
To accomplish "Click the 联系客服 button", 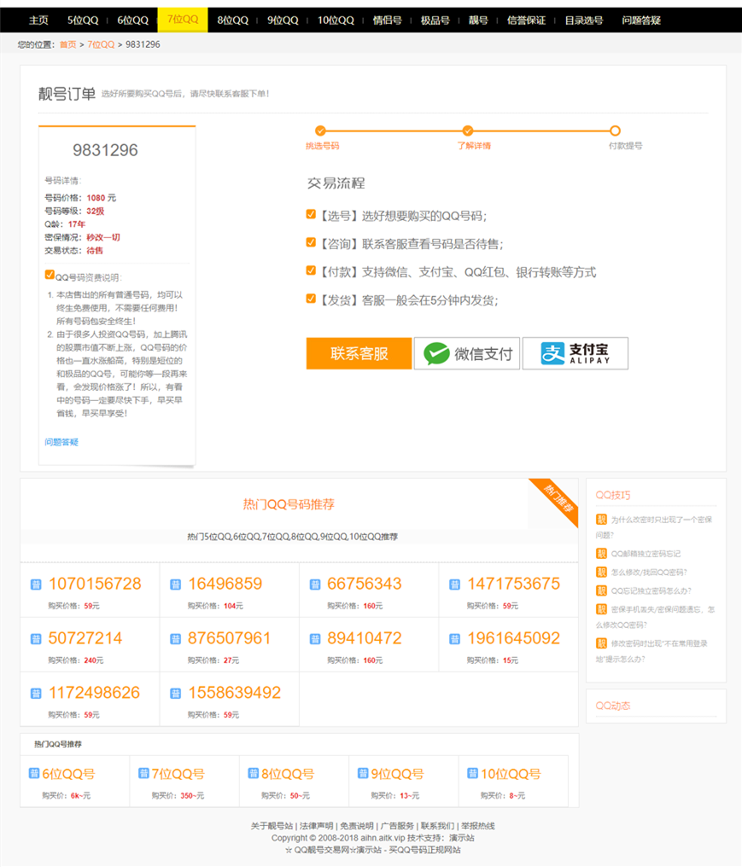I will click(359, 352).
